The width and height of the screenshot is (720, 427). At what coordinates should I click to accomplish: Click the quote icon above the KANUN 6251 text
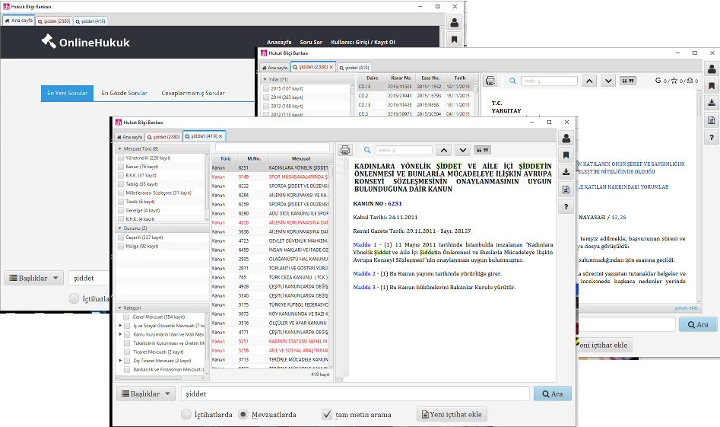[482, 150]
